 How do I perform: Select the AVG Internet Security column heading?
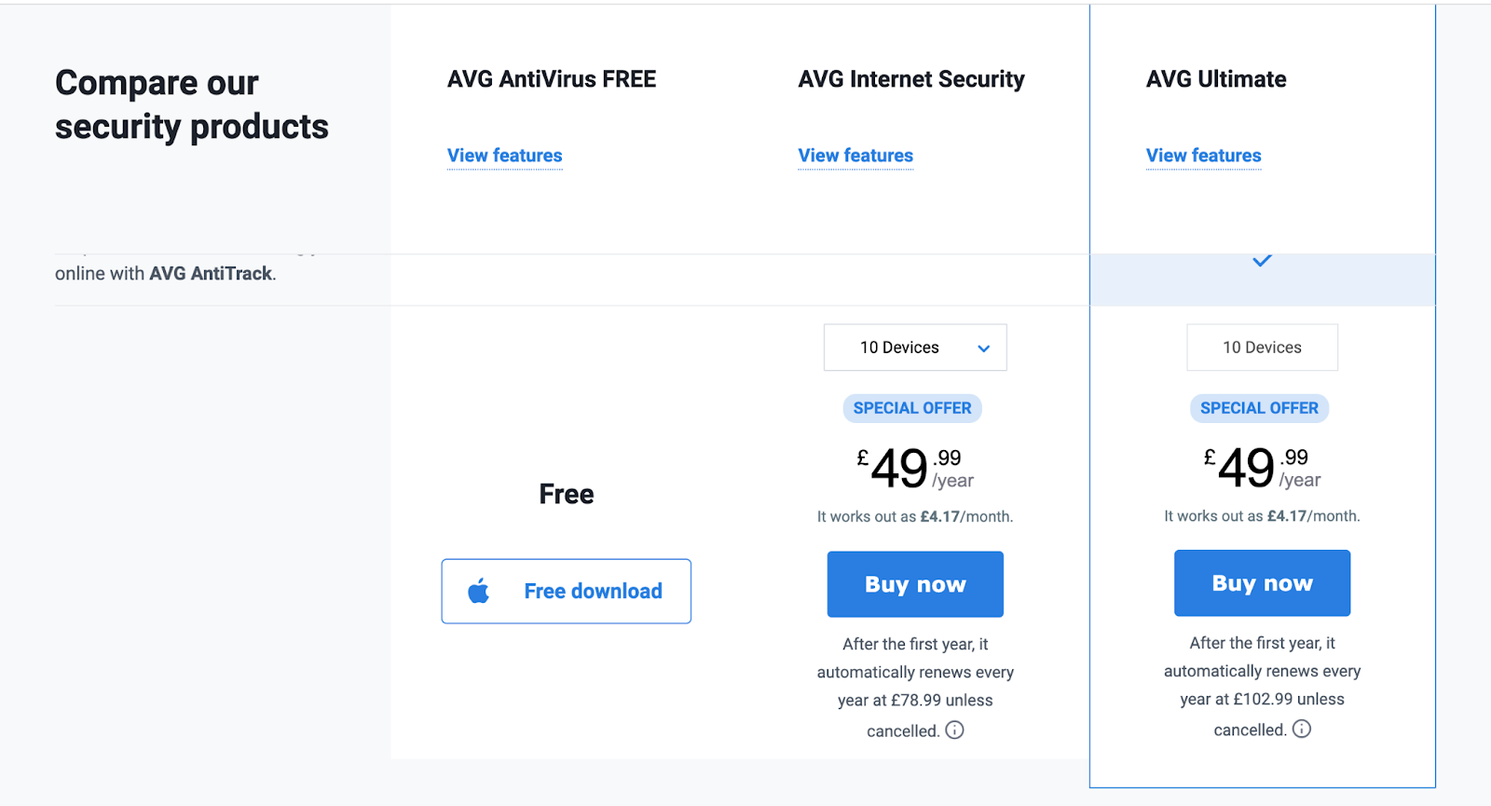coord(911,79)
